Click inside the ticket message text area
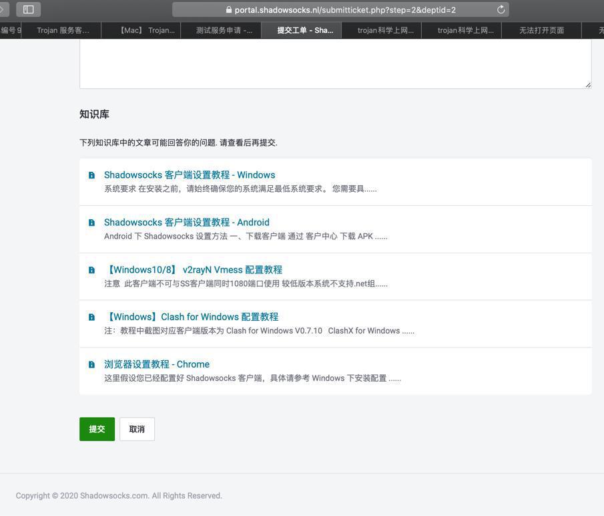Image resolution: width=604 pixels, height=516 pixels. coord(336,63)
